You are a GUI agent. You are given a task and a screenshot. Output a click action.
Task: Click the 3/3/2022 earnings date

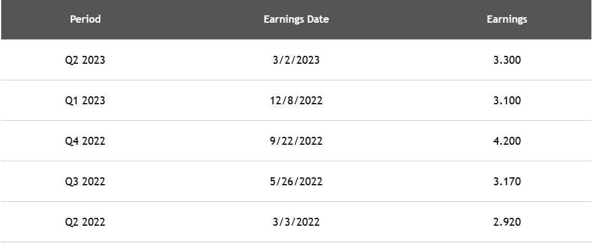tap(296, 222)
